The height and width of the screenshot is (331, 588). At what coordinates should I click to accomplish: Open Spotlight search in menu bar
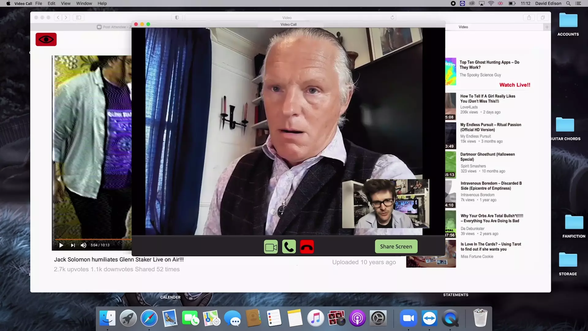[568, 3]
